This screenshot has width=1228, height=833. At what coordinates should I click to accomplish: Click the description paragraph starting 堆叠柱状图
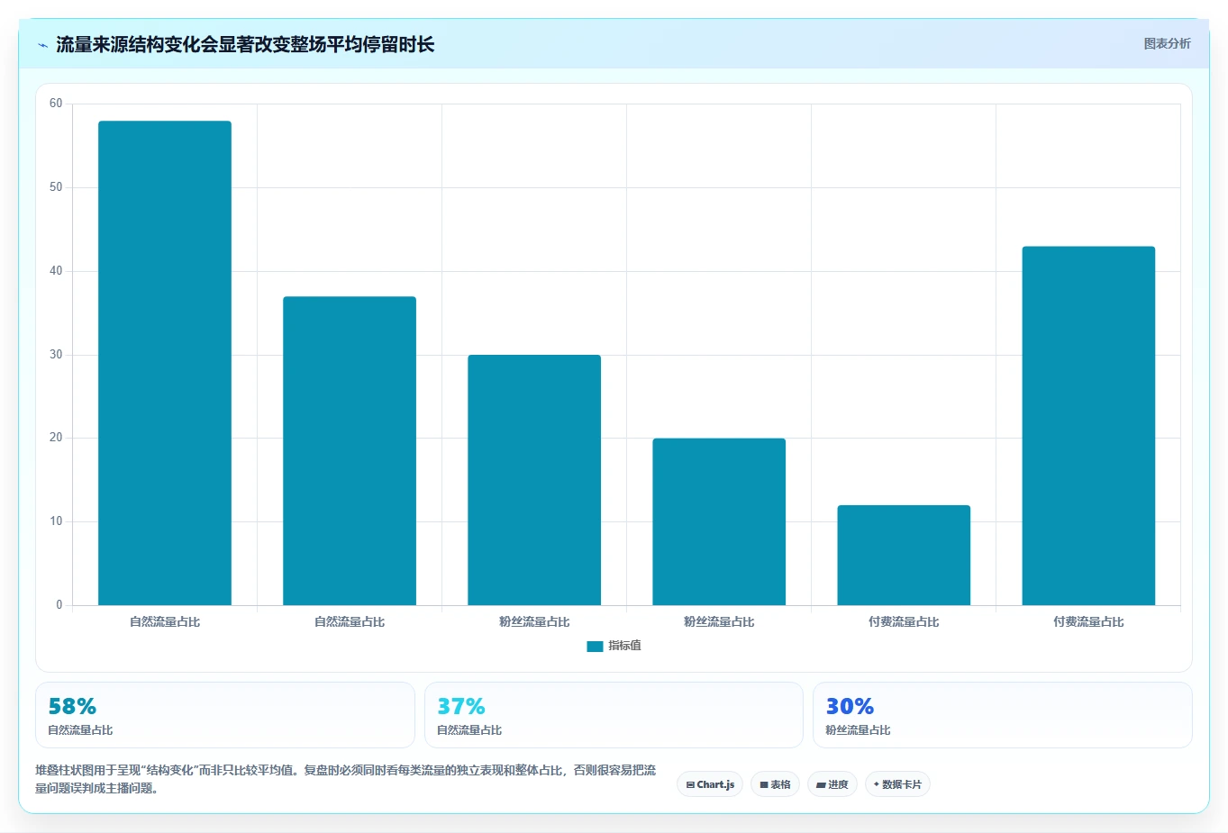pyautogui.click(x=346, y=779)
